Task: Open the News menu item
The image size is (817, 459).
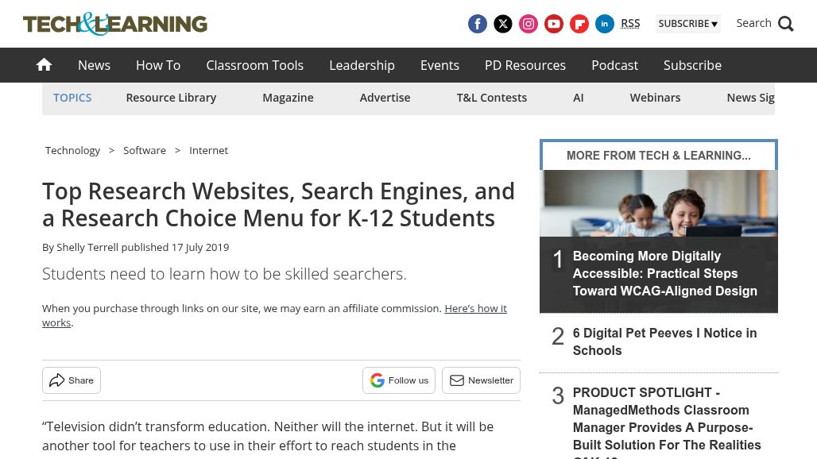Action: pos(94,65)
